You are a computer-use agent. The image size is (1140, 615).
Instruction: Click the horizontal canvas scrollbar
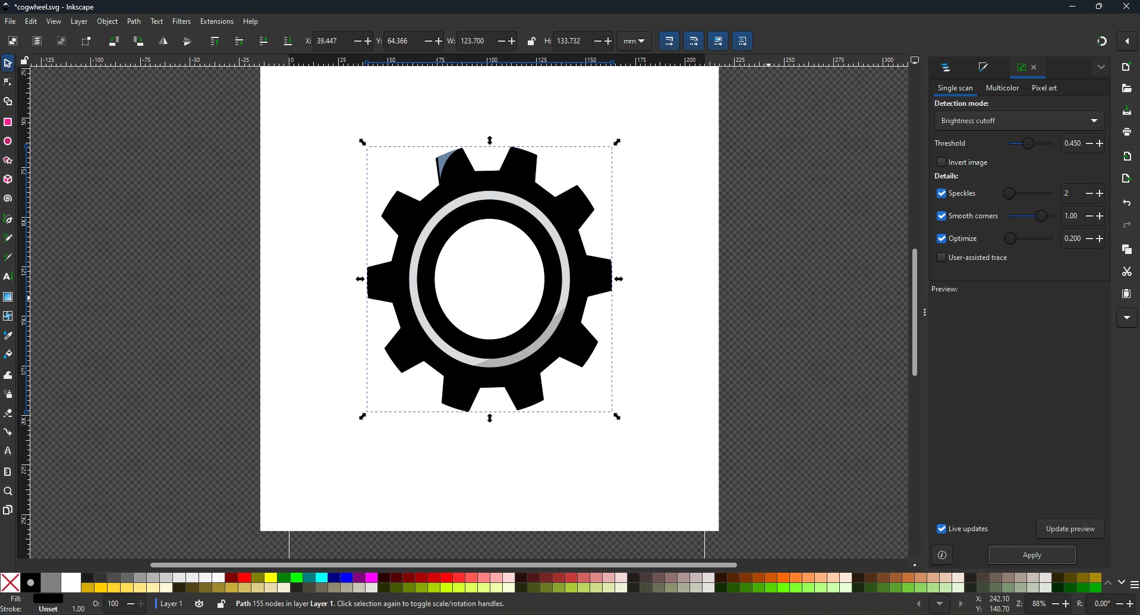[443, 565]
